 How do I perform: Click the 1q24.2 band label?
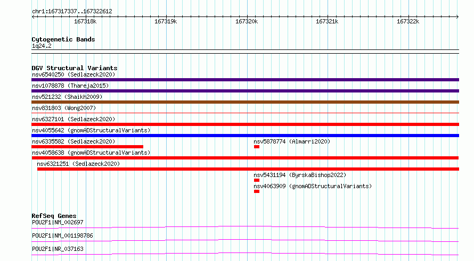pos(42,46)
